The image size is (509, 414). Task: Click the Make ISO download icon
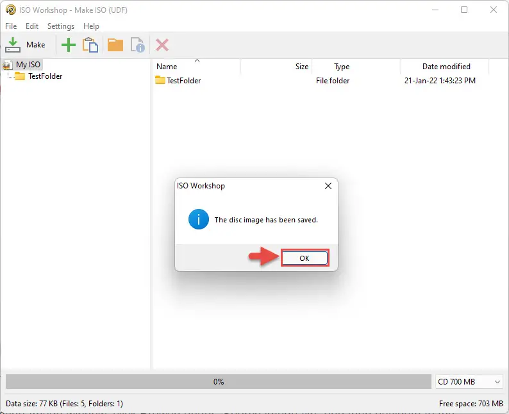13,45
